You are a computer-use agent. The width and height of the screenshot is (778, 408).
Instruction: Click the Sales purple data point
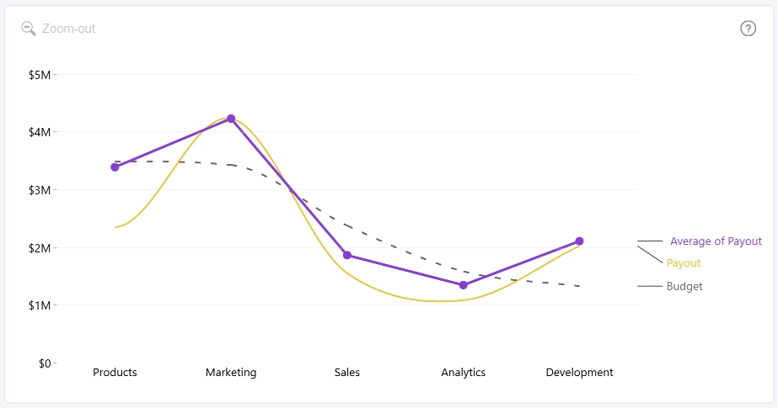coord(347,256)
